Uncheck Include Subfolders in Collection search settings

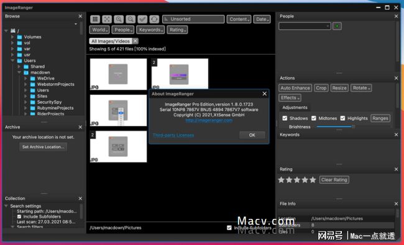[19, 216]
